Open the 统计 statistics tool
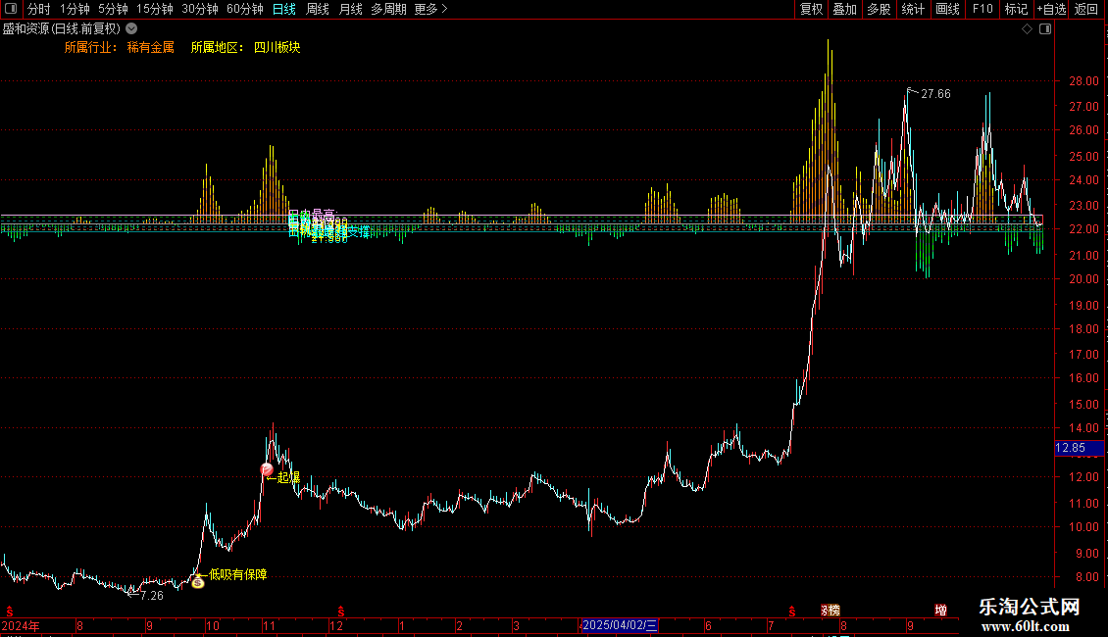 pyautogui.click(x=913, y=9)
